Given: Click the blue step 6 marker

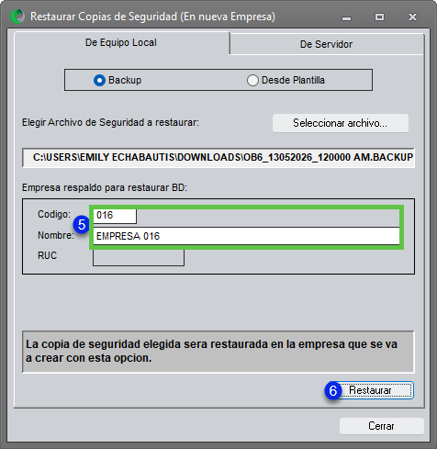Looking at the screenshot, I should 333,390.
